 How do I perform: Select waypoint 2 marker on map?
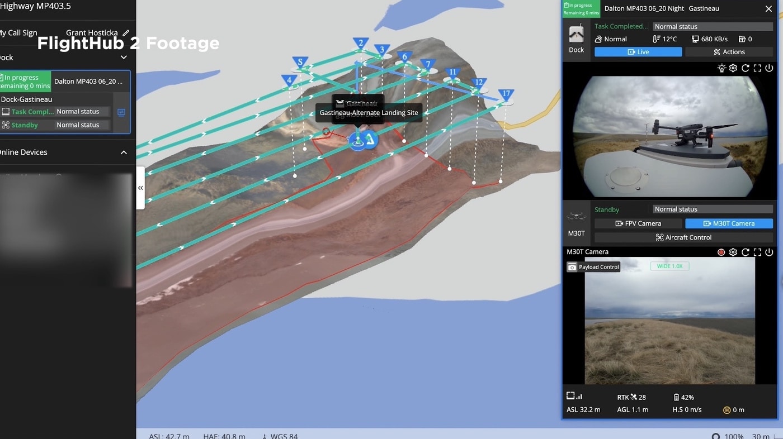click(361, 44)
